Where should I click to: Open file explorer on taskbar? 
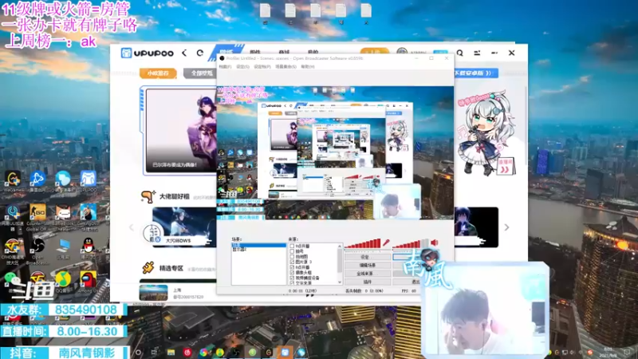171,353
